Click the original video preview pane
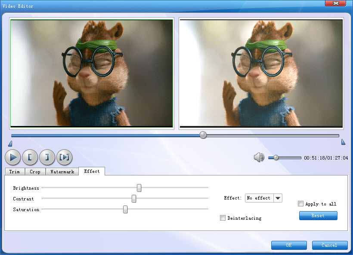The height and width of the screenshot is (255, 353). pos(92,73)
